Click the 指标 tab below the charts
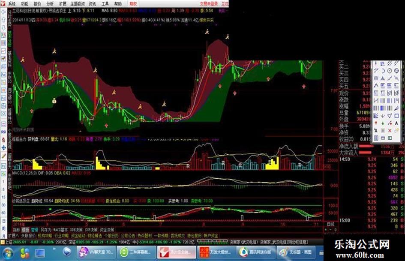The image size is (405, 261). [16, 230]
